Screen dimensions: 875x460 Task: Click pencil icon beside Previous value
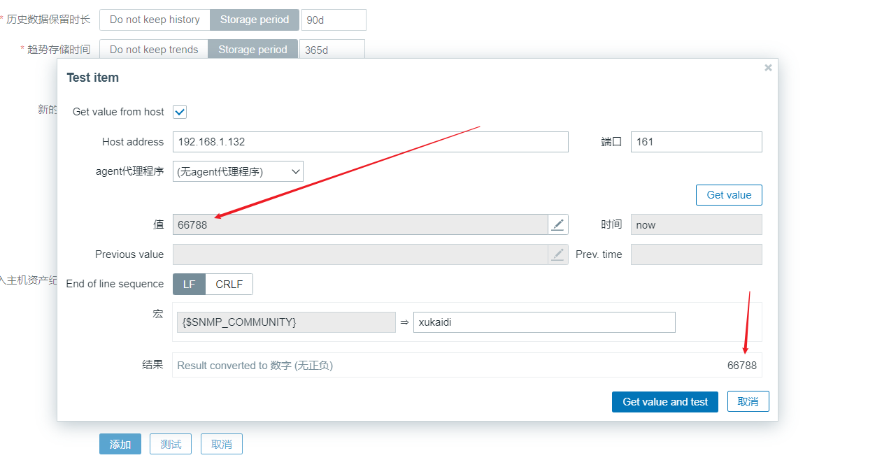tap(557, 254)
